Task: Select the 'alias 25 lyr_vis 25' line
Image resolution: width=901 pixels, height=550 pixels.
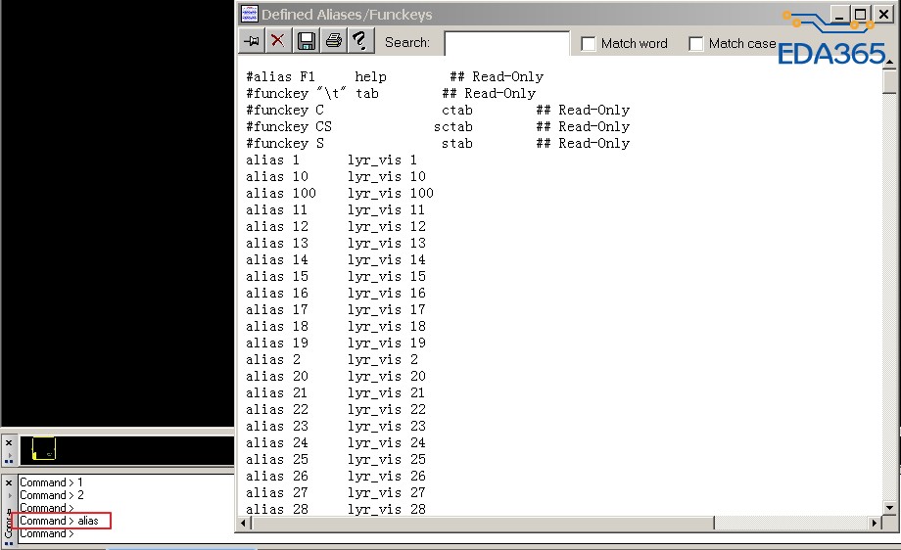Action: click(x=336, y=460)
